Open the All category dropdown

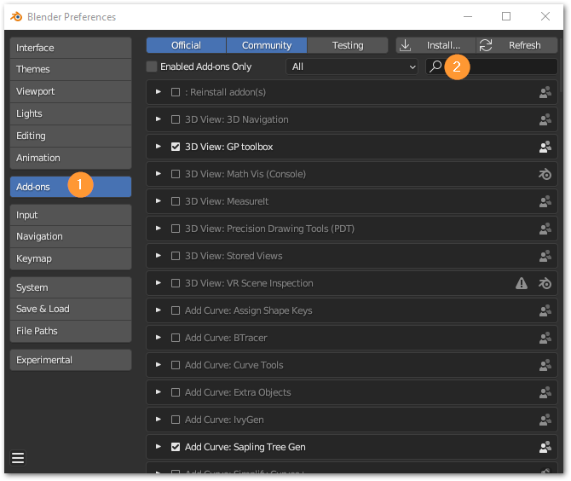[353, 67]
